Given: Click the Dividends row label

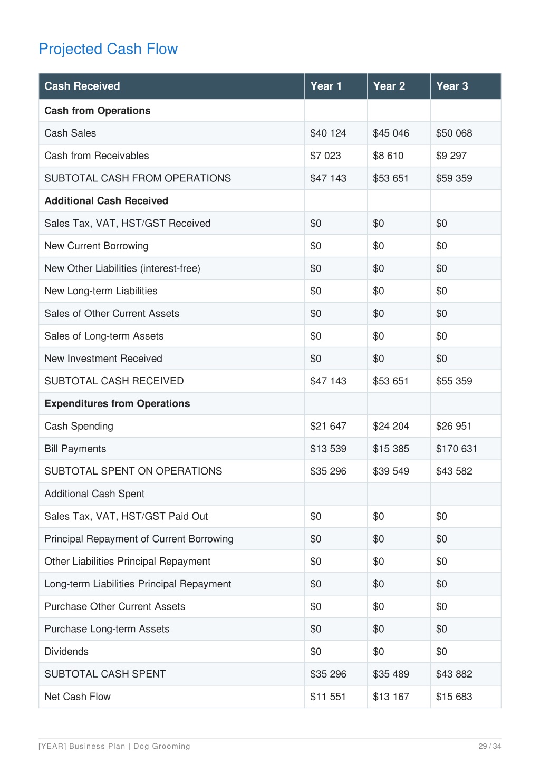Looking at the screenshot, I should click(x=66, y=652).
